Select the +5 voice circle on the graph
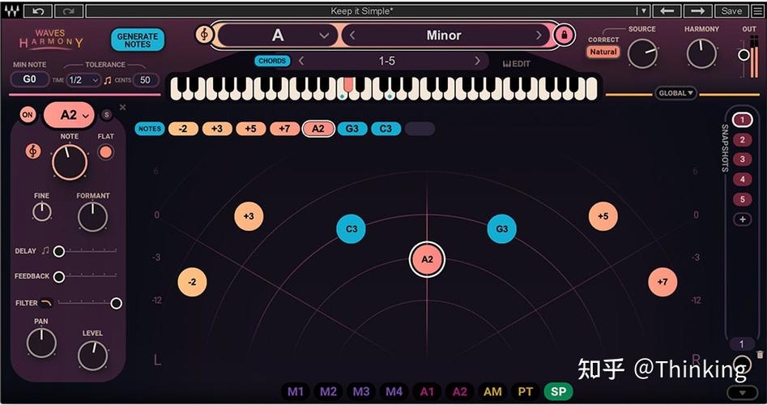Screen dimensions: 767x405 (603, 216)
